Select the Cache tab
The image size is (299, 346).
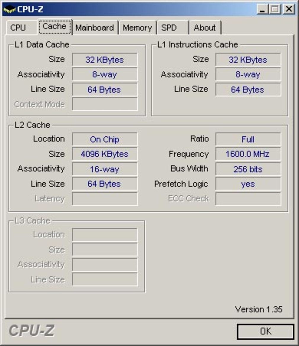(55, 26)
